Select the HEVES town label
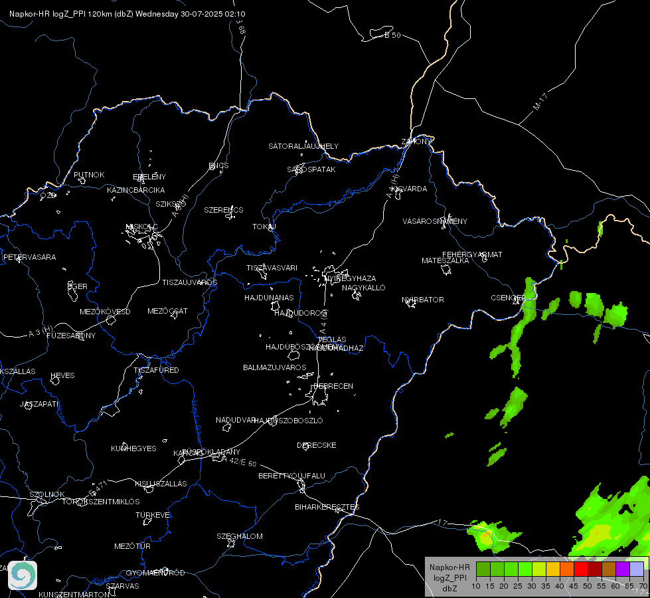 (62, 375)
